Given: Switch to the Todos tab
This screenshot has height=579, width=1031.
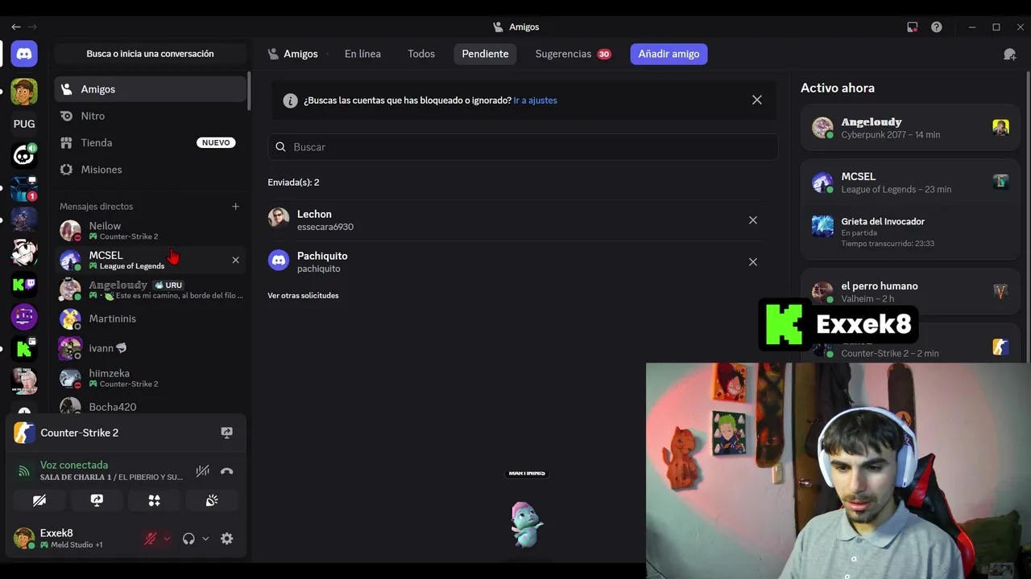Looking at the screenshot, I should 421,54.
